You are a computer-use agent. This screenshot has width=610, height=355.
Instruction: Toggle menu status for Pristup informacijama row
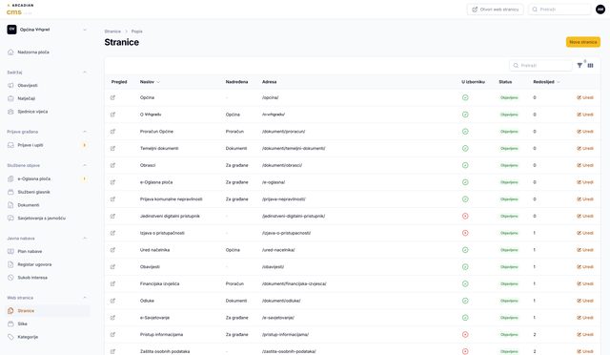tap(465, 335)
